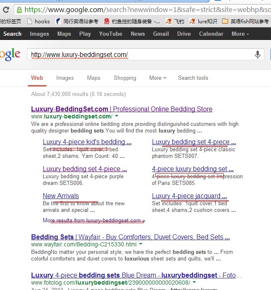Expand the More menu in the black bar

click(240, 34)
